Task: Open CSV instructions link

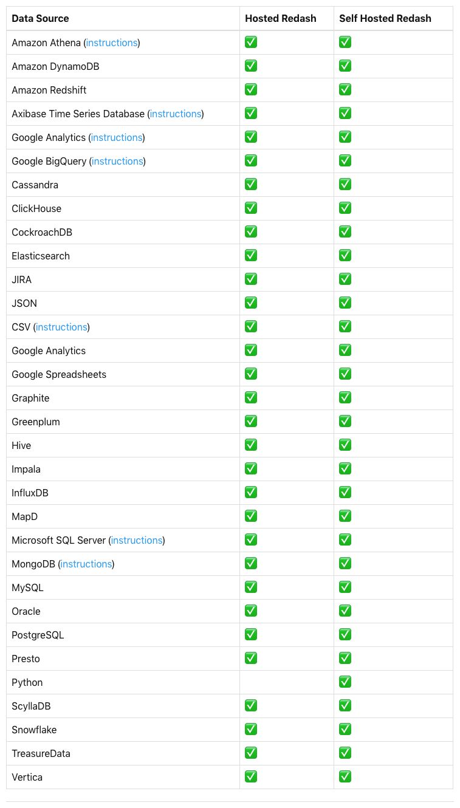Action: pyautogui.click(x=61, y=327)
